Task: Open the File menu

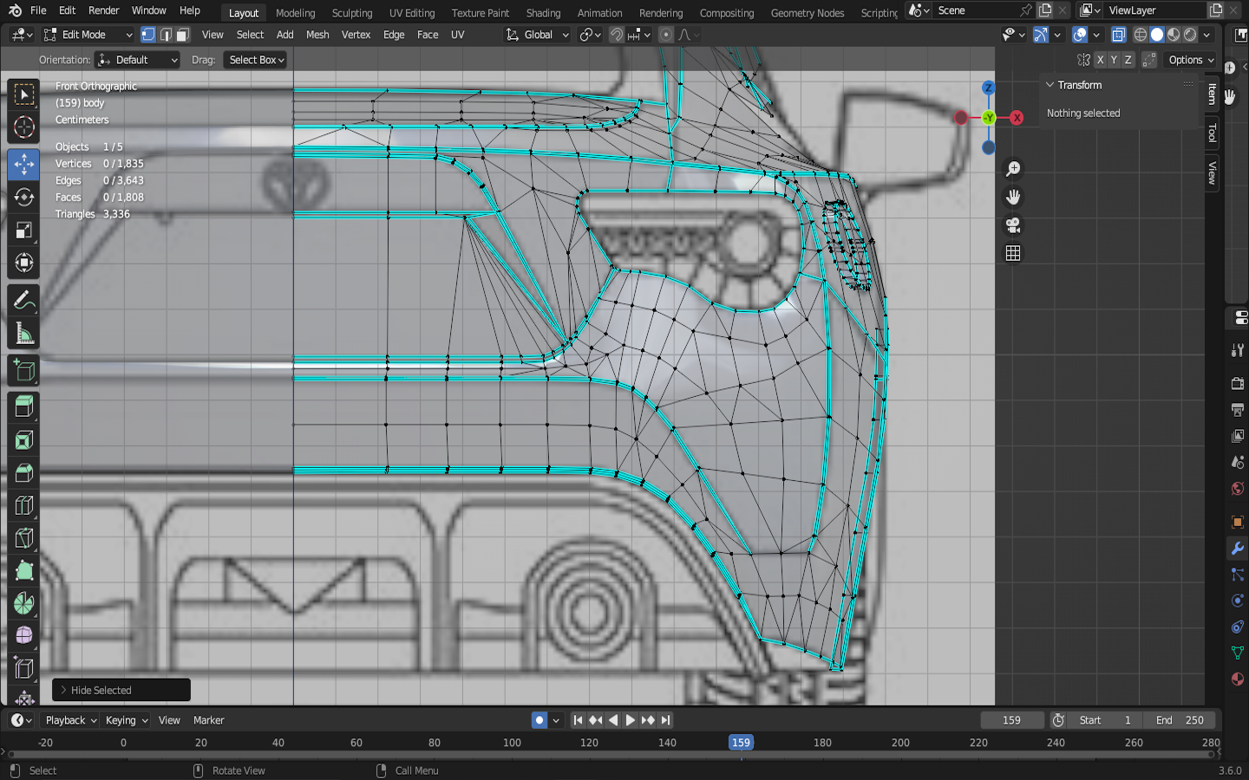Action: pos(38,10)
